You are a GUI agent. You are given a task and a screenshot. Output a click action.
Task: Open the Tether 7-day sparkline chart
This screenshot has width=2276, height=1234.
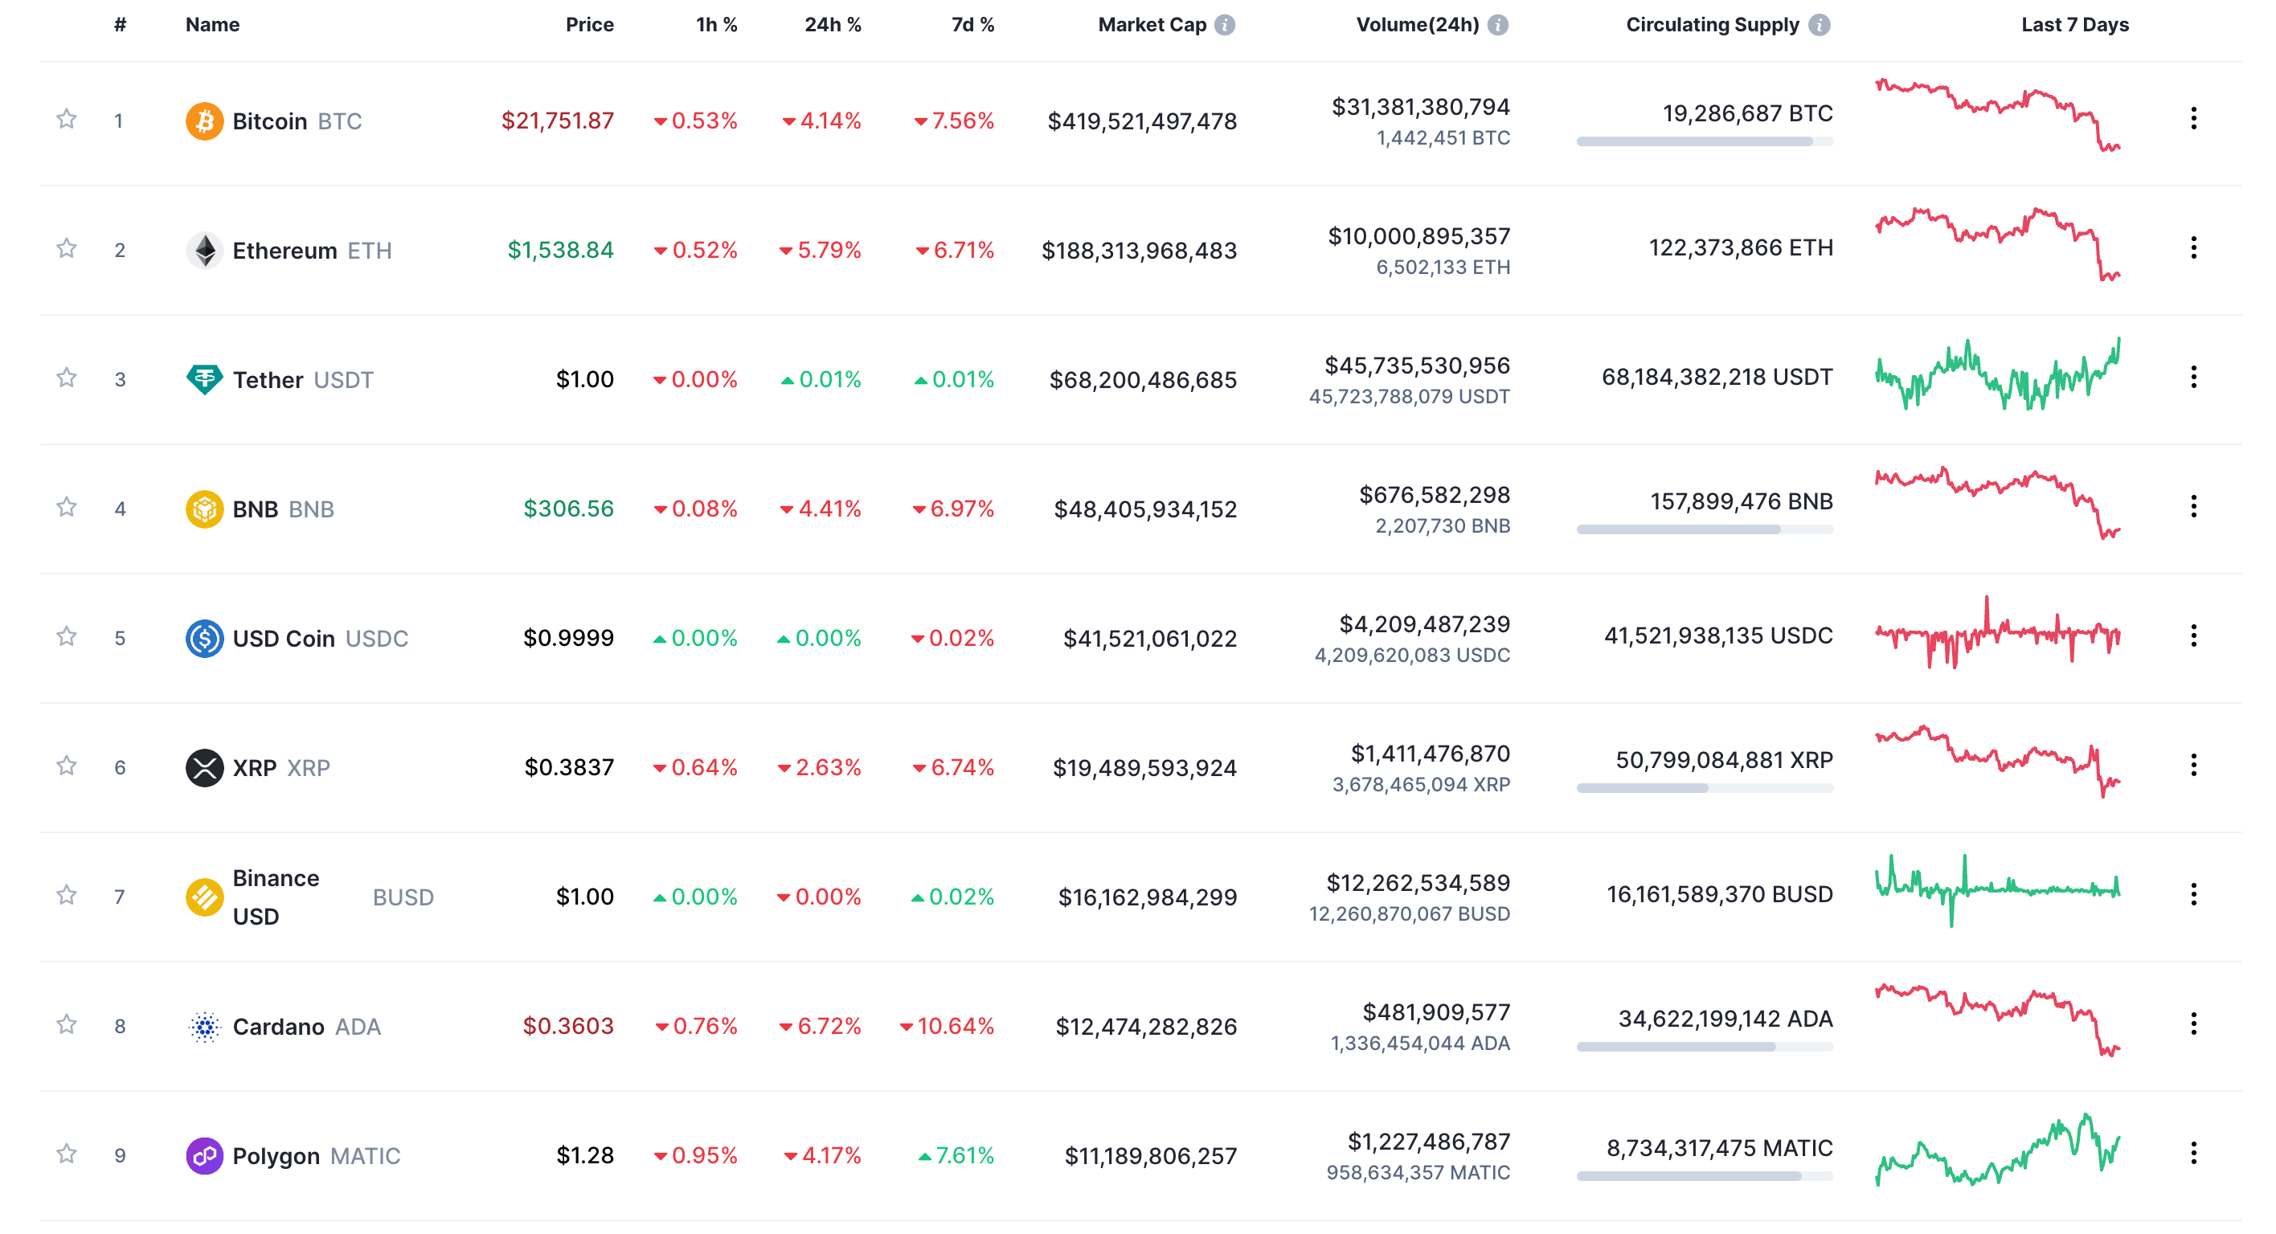[x=1998, y=373]
